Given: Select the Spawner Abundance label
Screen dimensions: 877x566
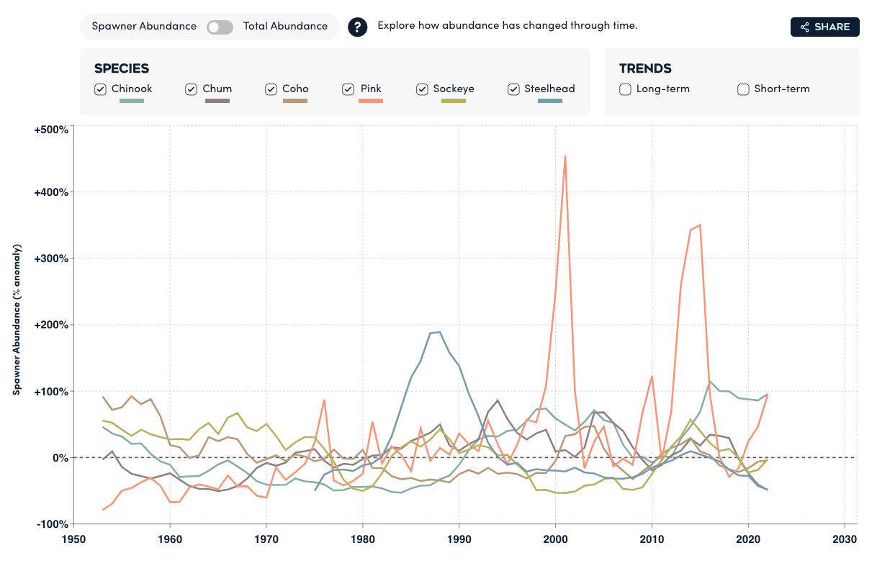Looking at the screenshot, I should [x=144, y=27].
